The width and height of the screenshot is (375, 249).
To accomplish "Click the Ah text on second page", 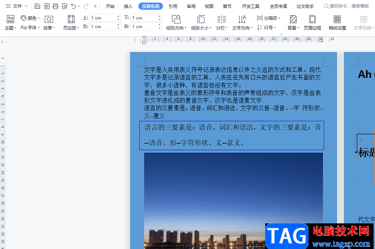I will [365, 74].
